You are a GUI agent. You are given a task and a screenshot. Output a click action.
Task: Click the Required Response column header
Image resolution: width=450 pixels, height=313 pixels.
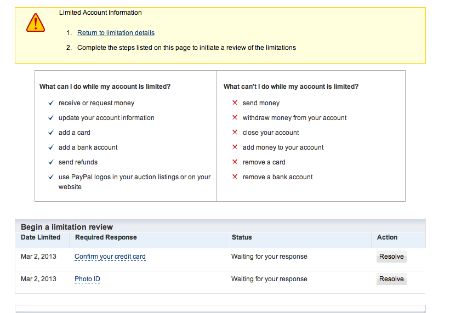[x=106, y=237]
